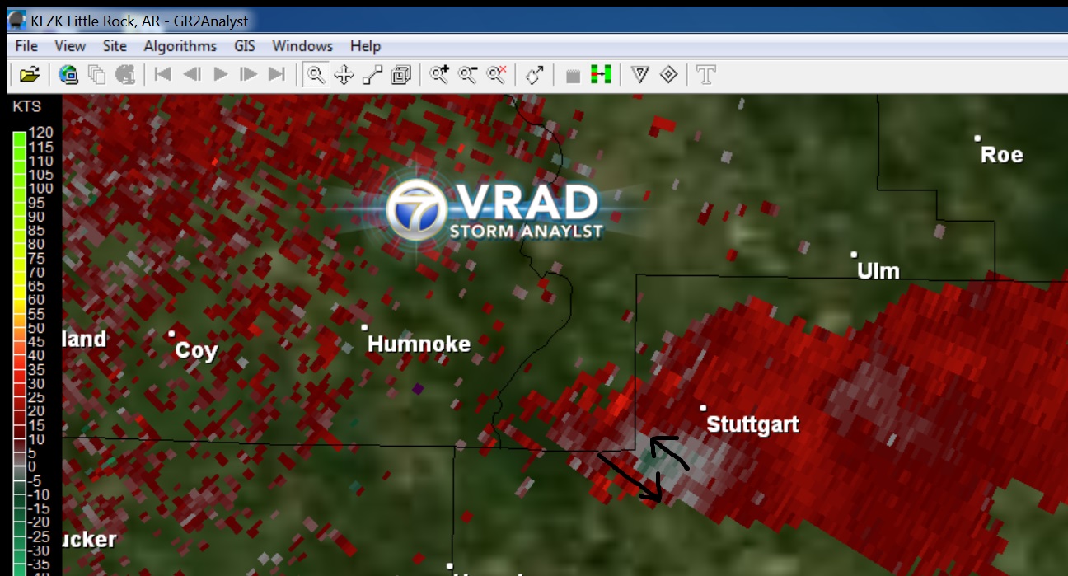Viewport: 1068px width, 576px height.
Task: Click the 50 value on velocity scale
Action: coord(36,328)
